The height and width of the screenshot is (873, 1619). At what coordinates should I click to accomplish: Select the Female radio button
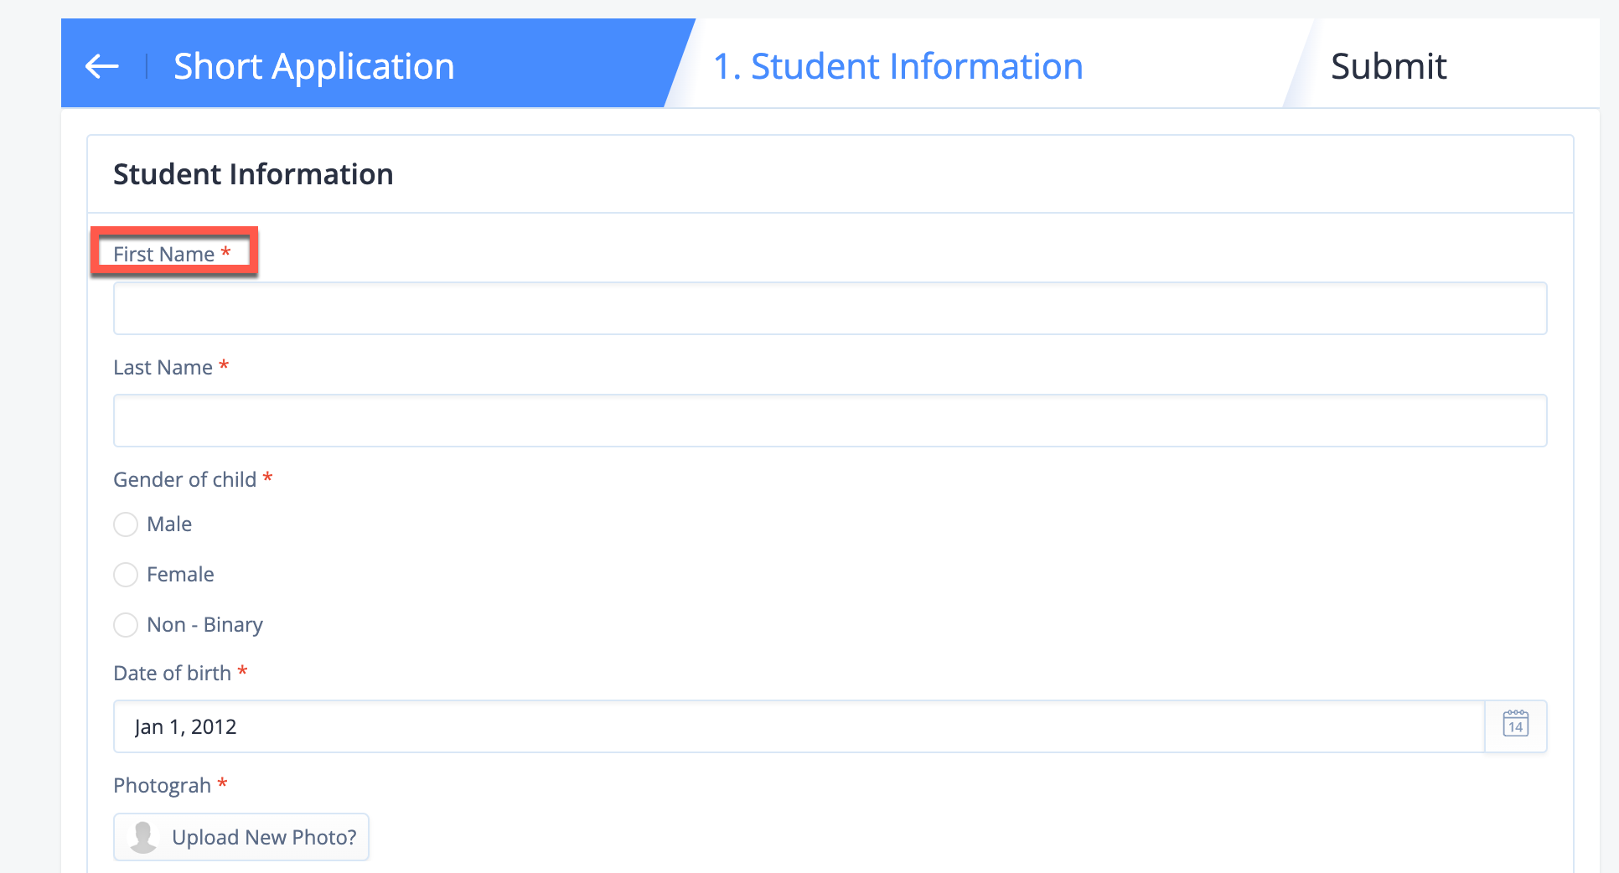point(126,575)
